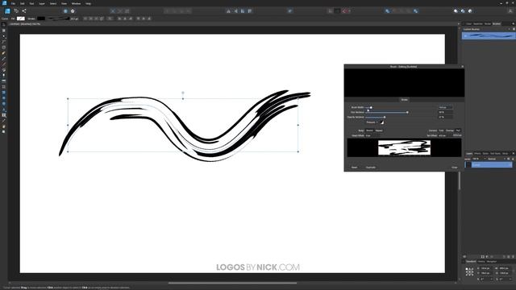Open the Fill color swatch

click(21, 19)
